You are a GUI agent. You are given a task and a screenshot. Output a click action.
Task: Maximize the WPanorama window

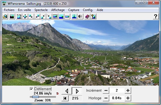145,3
